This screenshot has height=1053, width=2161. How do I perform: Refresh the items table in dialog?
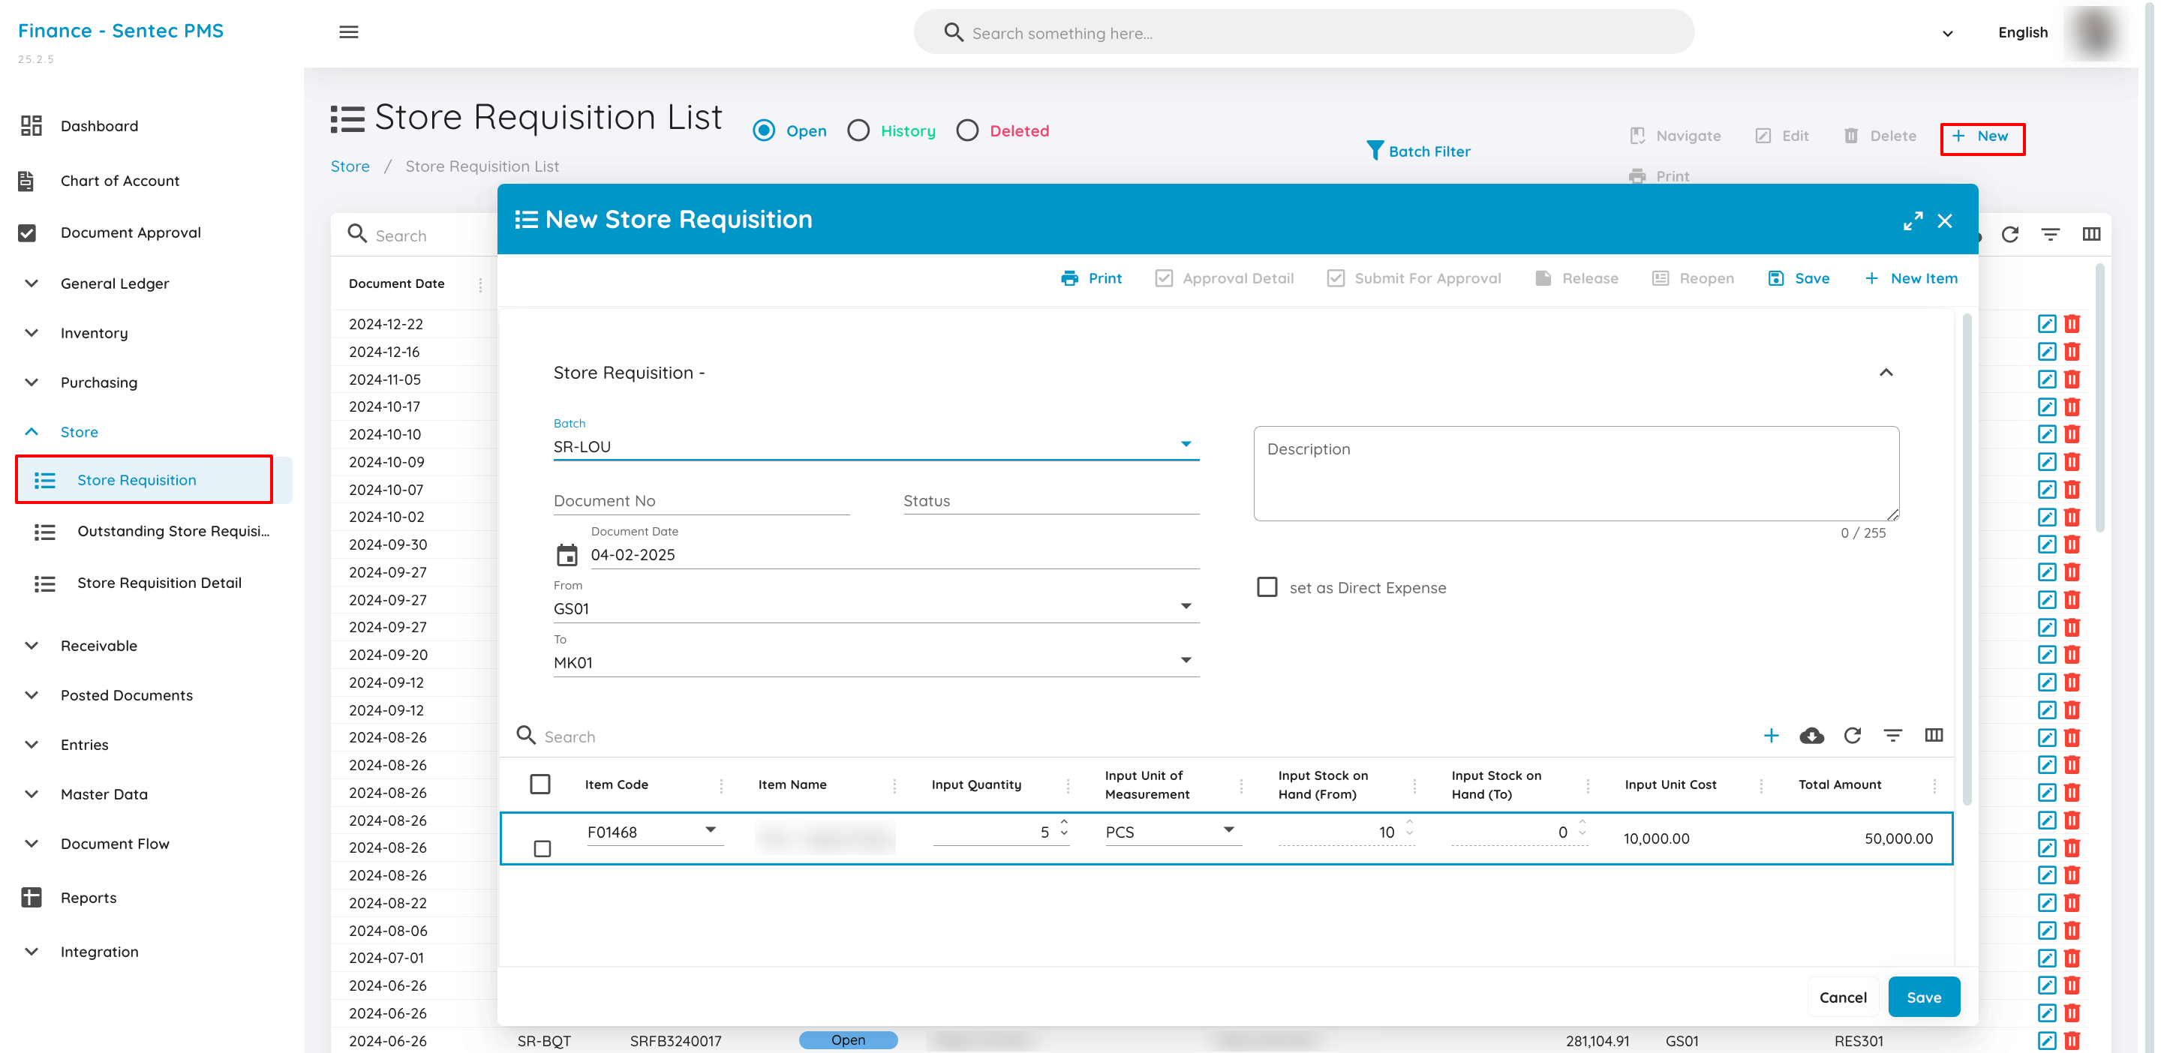click(x=1853, y=735)
